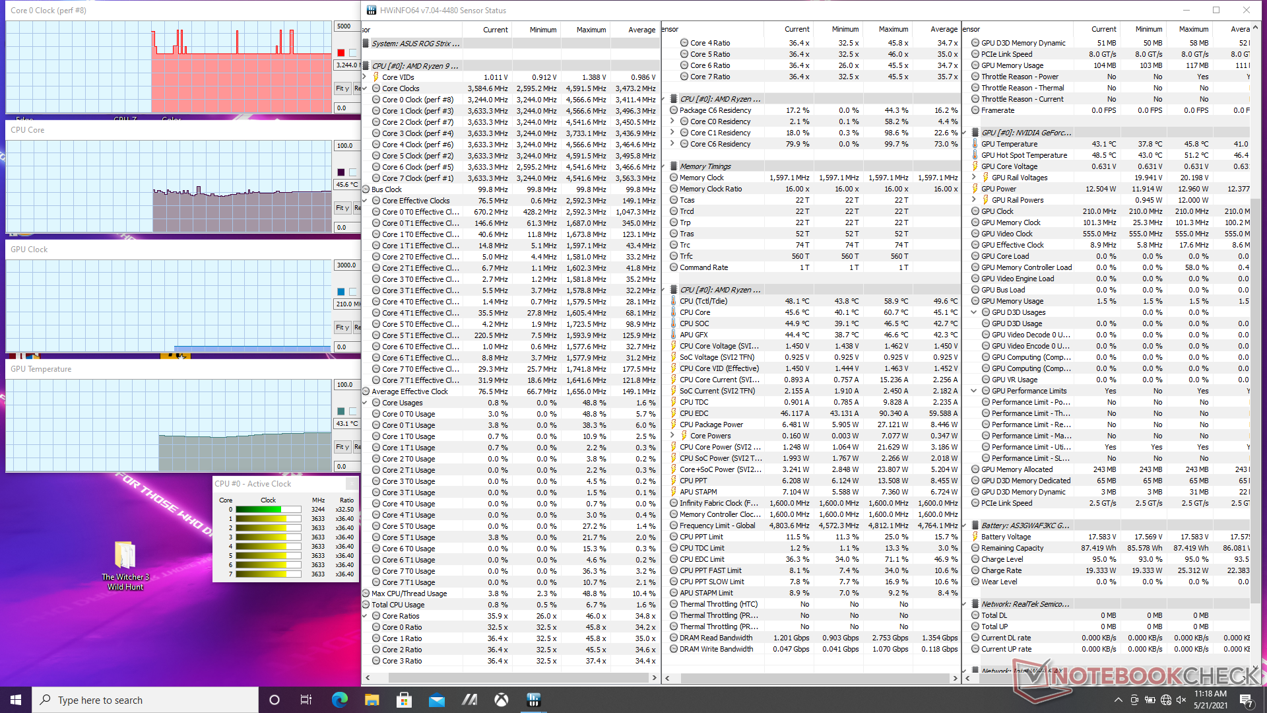
Task: Click the red color swatch in Core 0 Clock graph
Action: [x=341, y=53]
